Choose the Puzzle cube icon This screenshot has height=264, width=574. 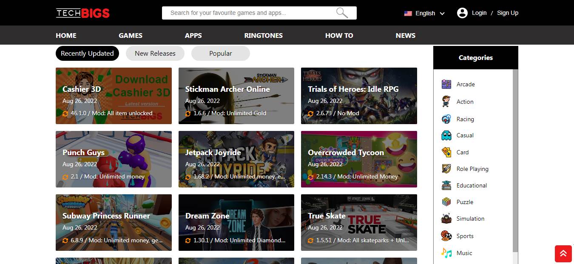[x=446, y=202]
